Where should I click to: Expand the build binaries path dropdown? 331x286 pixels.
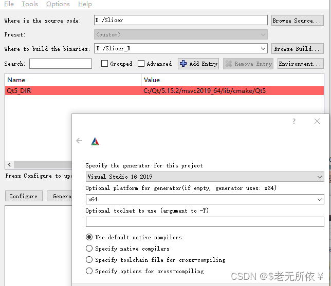(x=263, y=48)
